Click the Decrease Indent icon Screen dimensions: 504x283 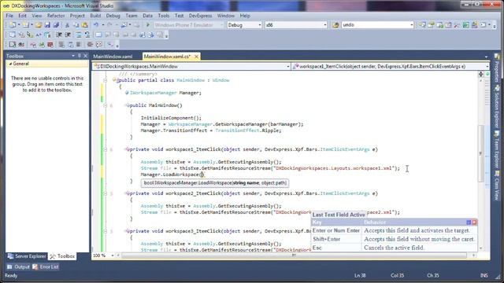(x=59, y=35)
